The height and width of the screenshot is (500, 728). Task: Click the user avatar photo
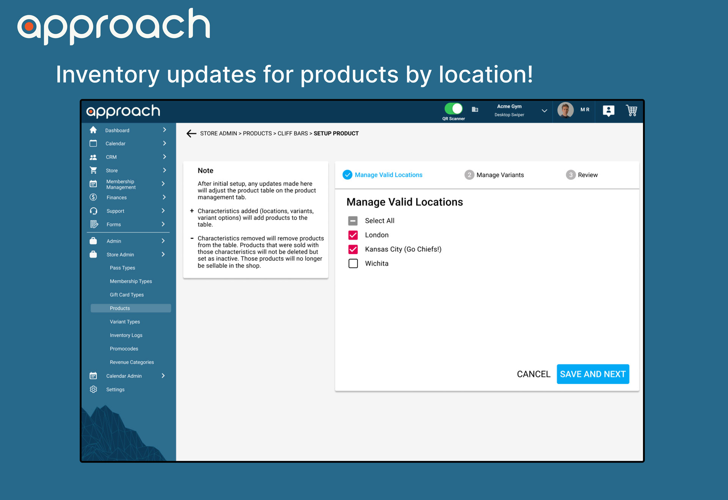point(565,110)
